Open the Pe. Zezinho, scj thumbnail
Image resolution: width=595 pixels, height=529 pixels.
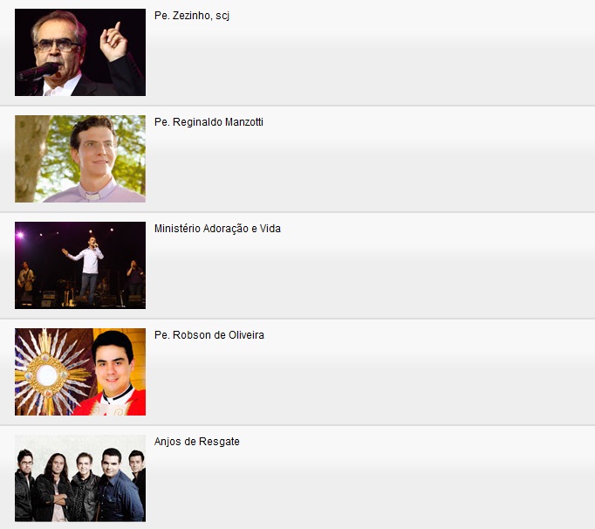tap(80, 52)
